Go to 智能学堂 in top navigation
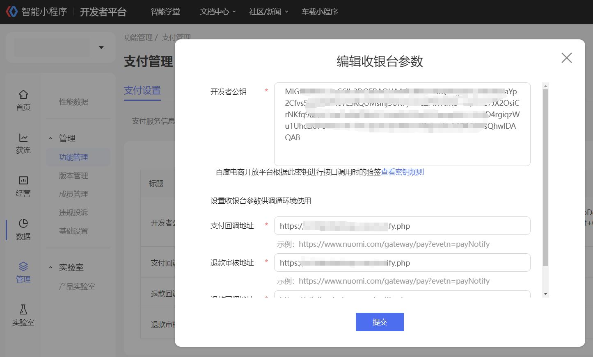 pos(165,12)
